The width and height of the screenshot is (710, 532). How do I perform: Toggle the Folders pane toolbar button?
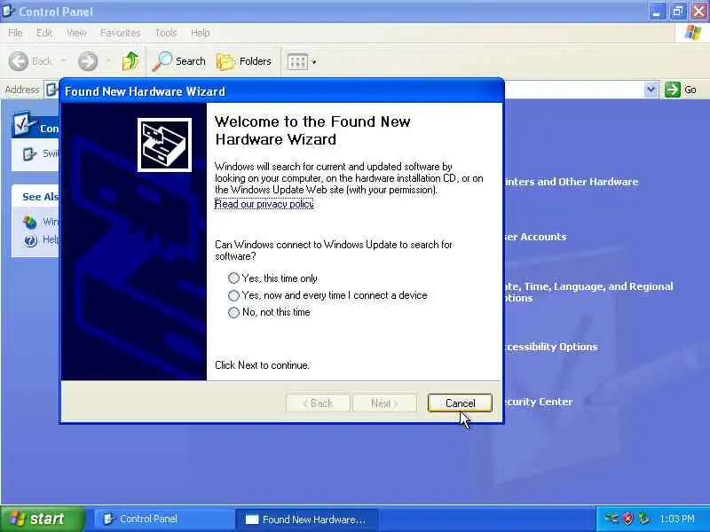(243, 61)
